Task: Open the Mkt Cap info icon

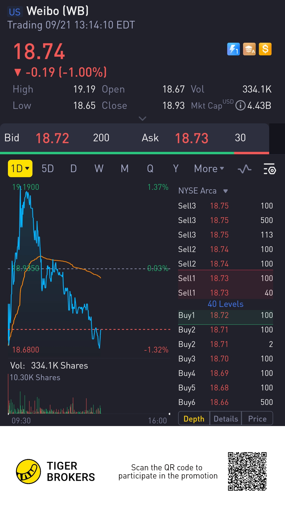Action: tap(240, 106)
